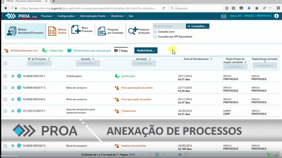Image resolution: width=282 pixels, height=158 pixels.
Task: Open gratificação activity link
Action: pos(128,76)
